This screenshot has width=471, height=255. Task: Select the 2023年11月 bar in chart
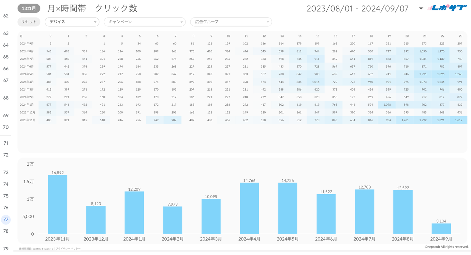(57, 205)
